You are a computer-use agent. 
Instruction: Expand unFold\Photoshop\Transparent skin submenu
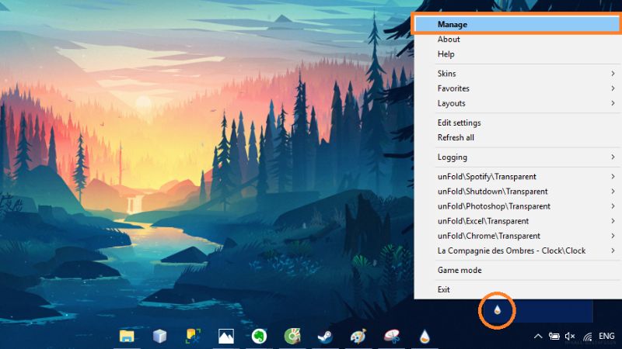tap(517, 206)
